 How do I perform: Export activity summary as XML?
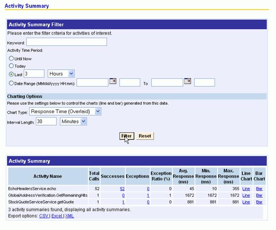coord(69,216)
